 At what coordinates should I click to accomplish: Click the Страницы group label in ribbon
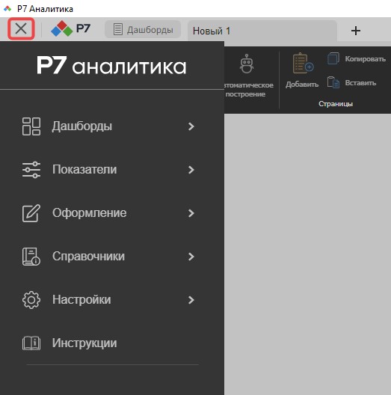click(x=336, y=104)
